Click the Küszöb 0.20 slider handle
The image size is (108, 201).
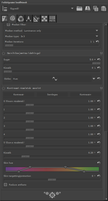26,156
